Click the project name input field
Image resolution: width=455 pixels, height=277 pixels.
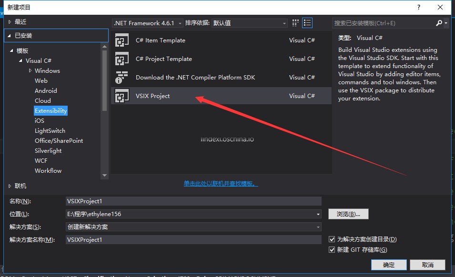[193, 201]
